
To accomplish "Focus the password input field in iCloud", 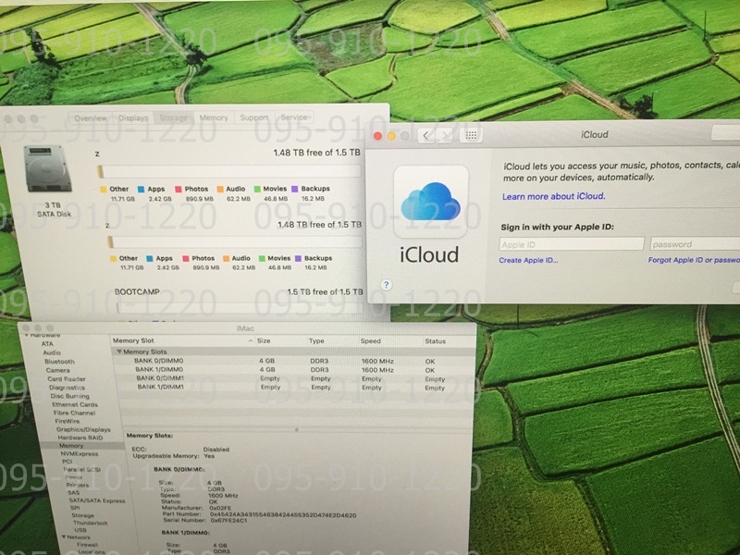I will point(695,244).
